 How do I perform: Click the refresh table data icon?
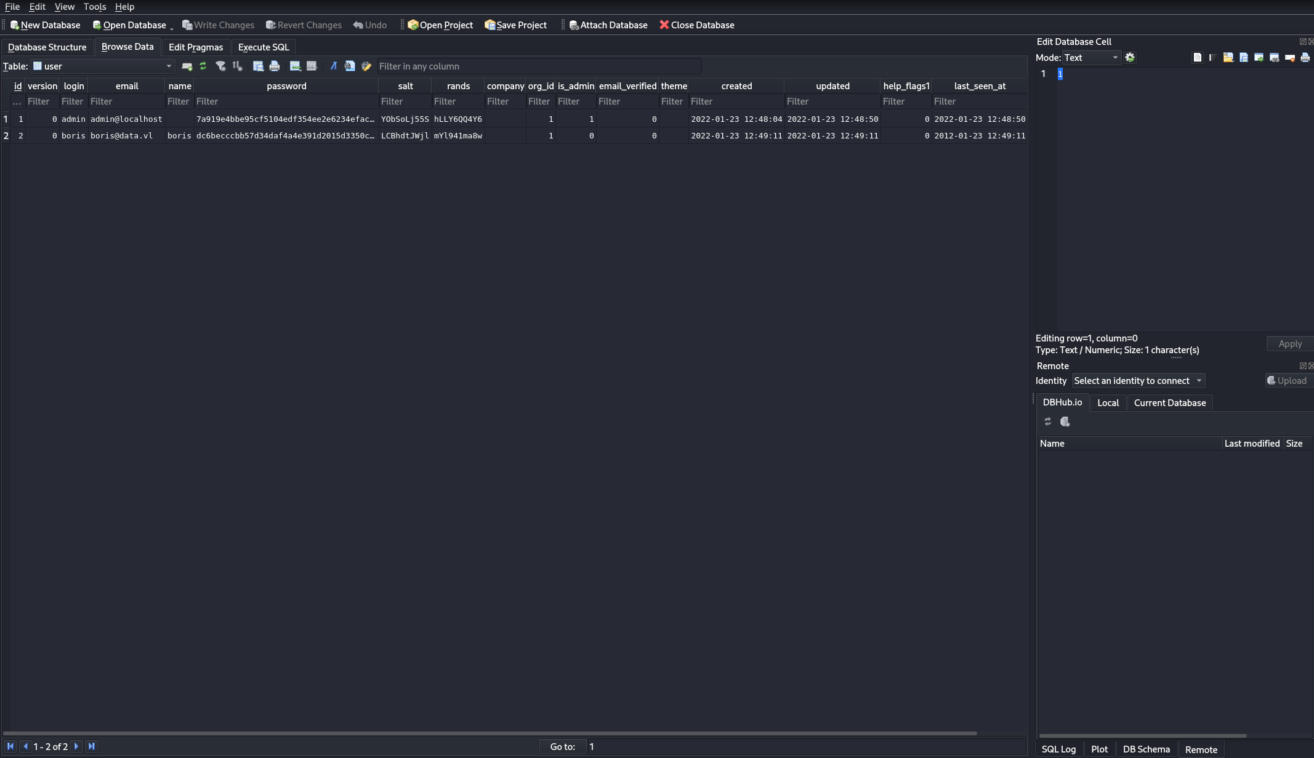point(203,66)
